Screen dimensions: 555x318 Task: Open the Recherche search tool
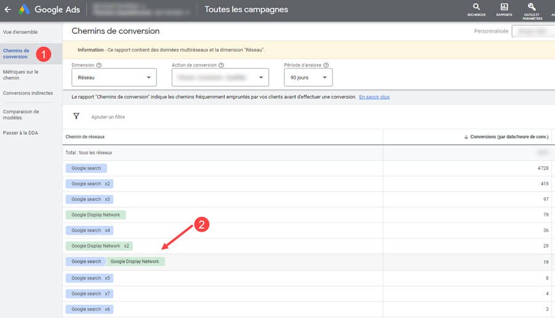[477, 9]
